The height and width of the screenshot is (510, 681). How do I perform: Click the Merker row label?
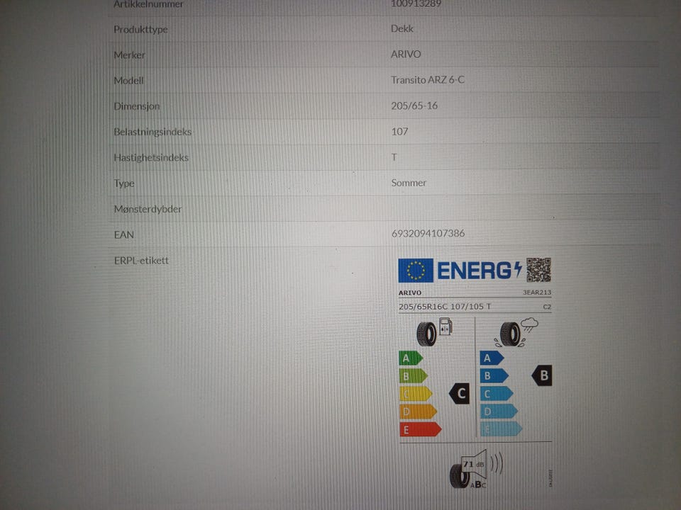(129, 55)
